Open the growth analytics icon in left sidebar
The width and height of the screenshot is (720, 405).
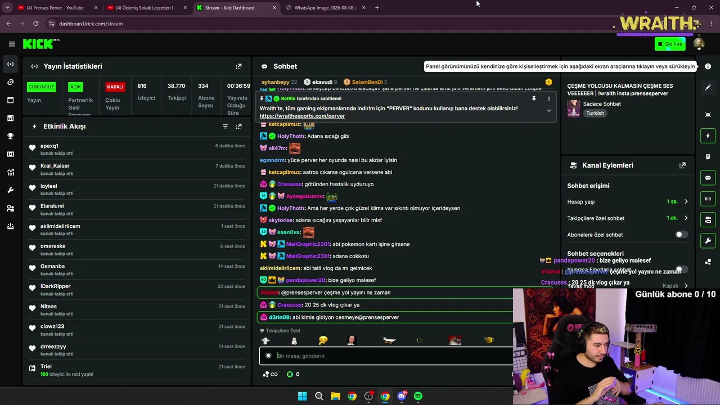point(11,172)
